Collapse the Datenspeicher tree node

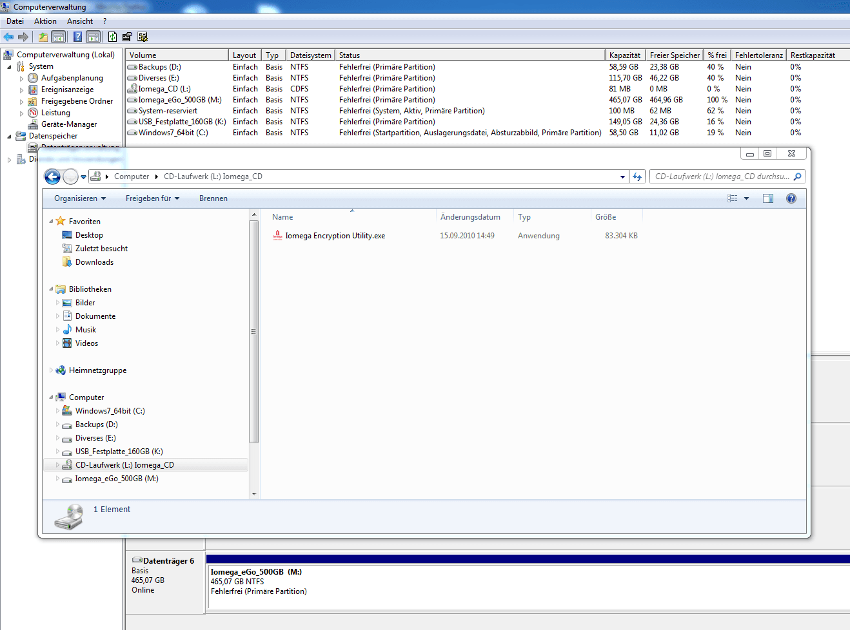coord(9,136)
